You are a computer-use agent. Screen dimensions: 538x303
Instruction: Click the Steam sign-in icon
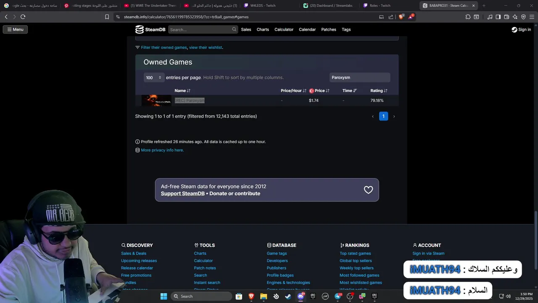514,29
